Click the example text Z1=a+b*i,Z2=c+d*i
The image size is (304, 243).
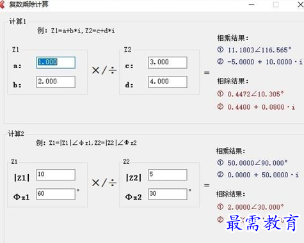click(x=83, y=31)
